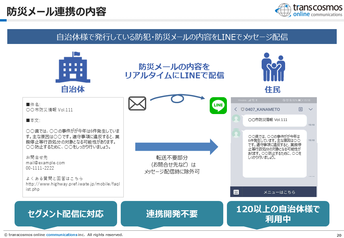Click the ■件名: label in email
Screen dimensions: 344x238
[33, 104]
